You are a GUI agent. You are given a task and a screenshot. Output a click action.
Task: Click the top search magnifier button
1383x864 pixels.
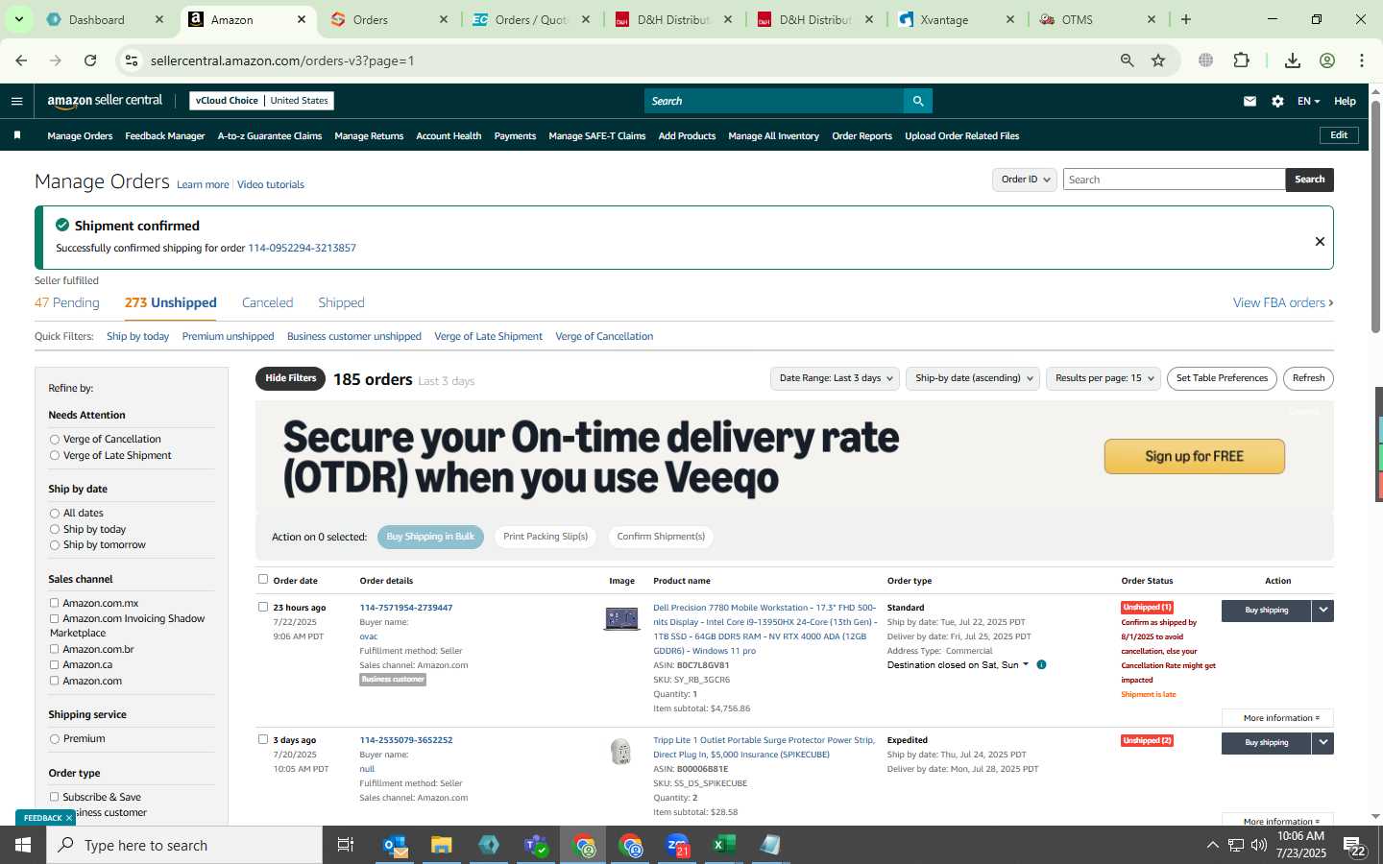[917, 101]
